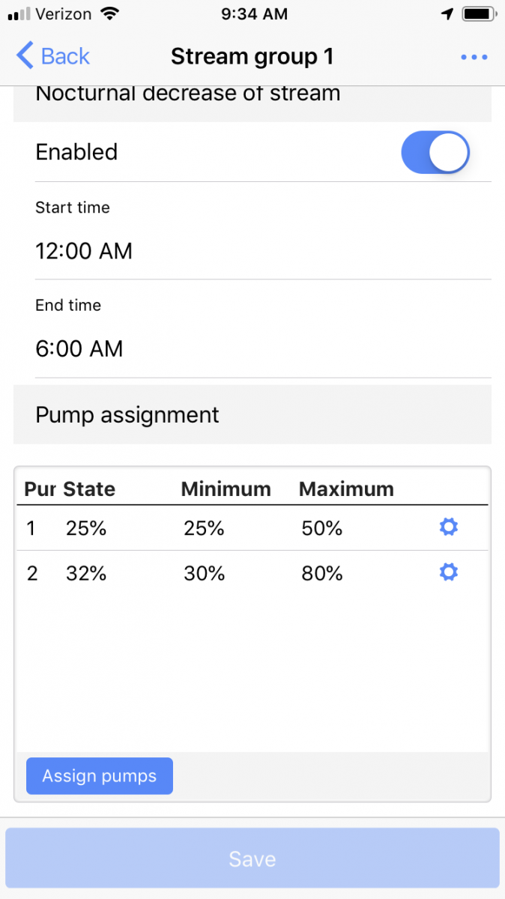Tap the cellular signal bars
505x899 pixels.
pyautogui.click(x=18, y=13)
